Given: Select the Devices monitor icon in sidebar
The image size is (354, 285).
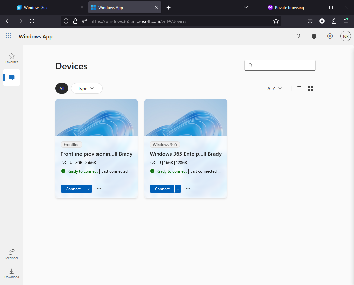Looking at the screenshot, I should [12, 78].
